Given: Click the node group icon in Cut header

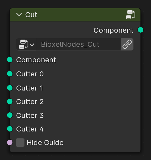Looking at the screenshot, I should point(131,15).
